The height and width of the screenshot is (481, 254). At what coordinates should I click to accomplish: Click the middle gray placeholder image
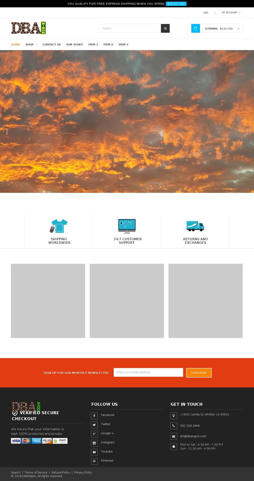(x=127, y=301)
